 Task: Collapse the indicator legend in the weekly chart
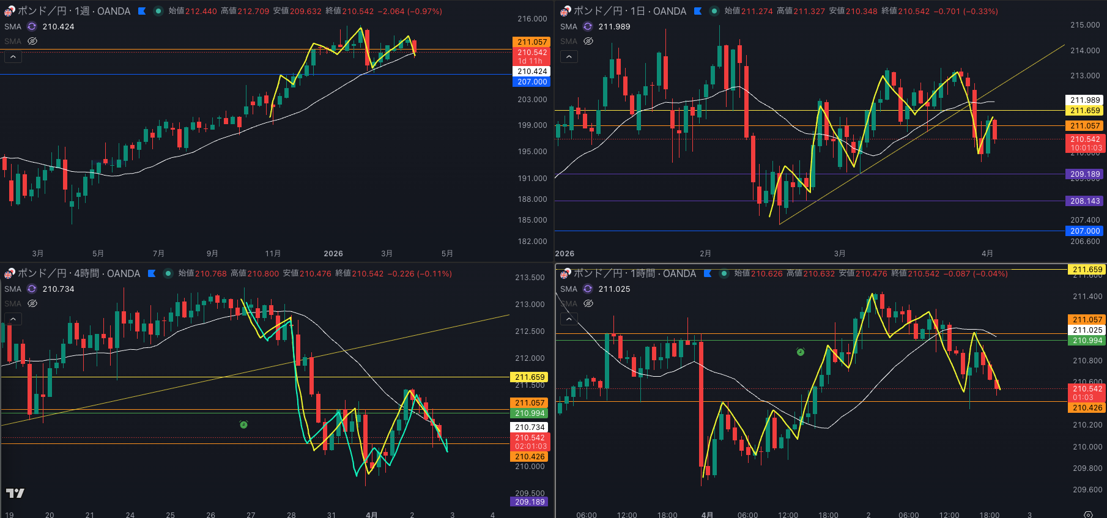(x=13, y=57)
